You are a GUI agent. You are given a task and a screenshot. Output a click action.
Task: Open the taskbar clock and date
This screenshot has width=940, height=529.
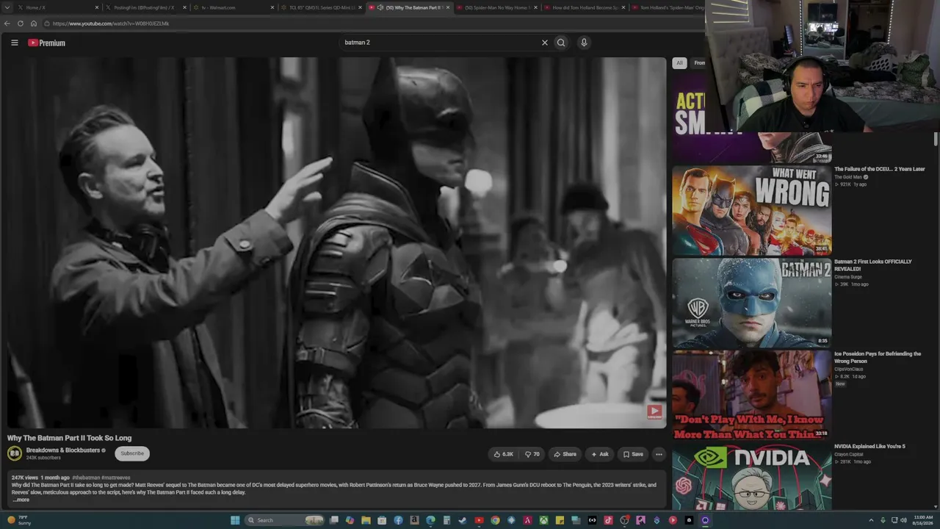[922, 520]
